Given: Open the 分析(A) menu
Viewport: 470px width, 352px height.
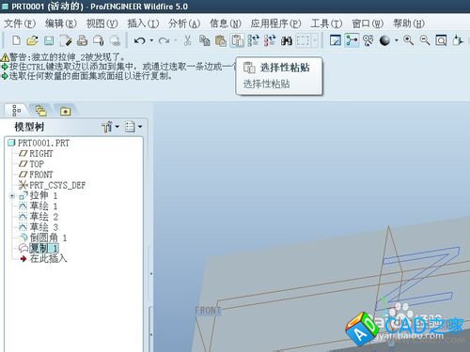Looking at the screenshot, I should tap(184, 23).
